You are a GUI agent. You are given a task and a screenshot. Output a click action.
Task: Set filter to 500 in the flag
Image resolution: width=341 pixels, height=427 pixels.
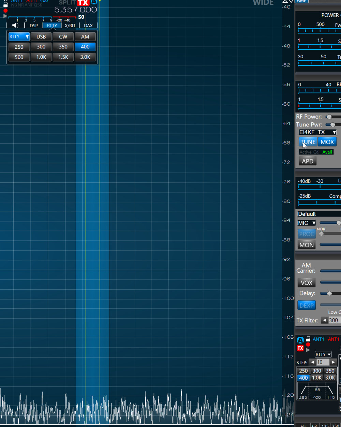click(19, 57)
